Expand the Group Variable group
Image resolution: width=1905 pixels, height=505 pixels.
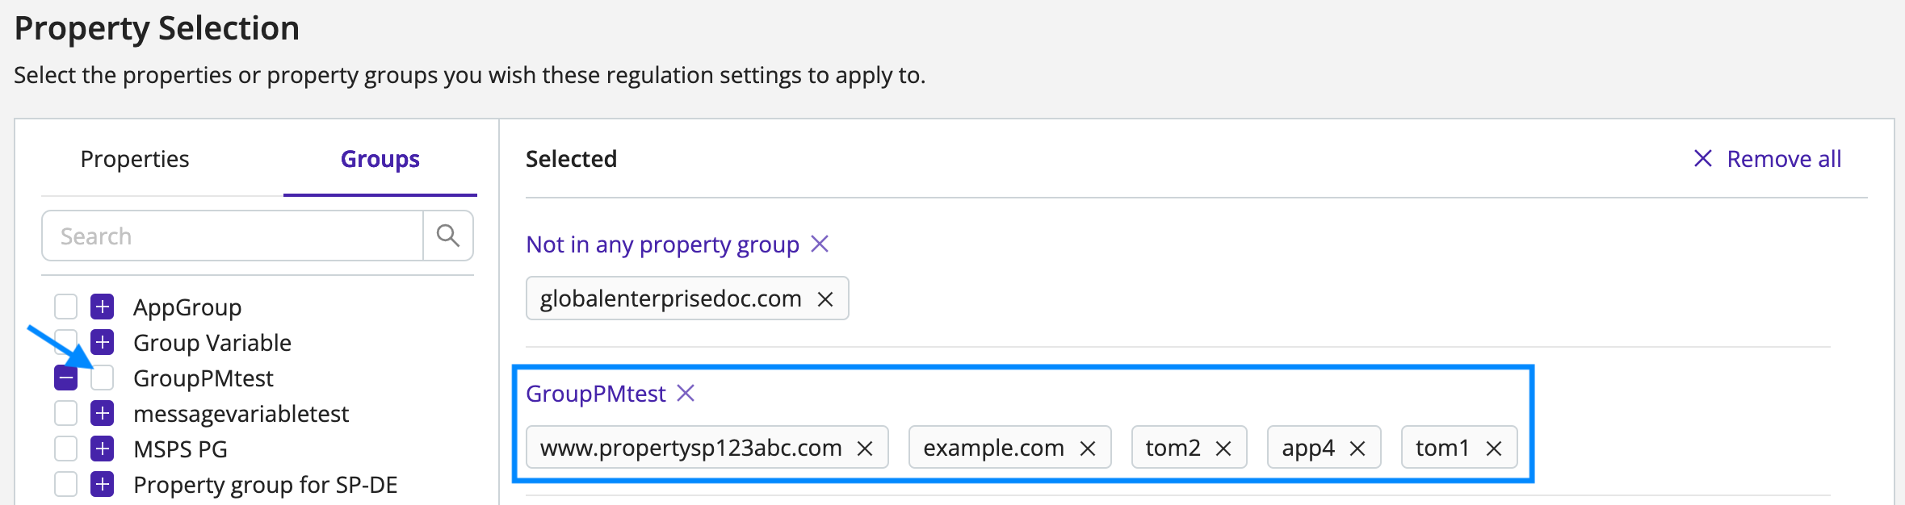coord(102,342)
